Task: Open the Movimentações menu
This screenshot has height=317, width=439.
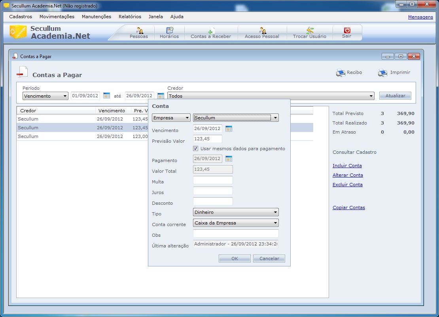Action: tap(57, 17)
